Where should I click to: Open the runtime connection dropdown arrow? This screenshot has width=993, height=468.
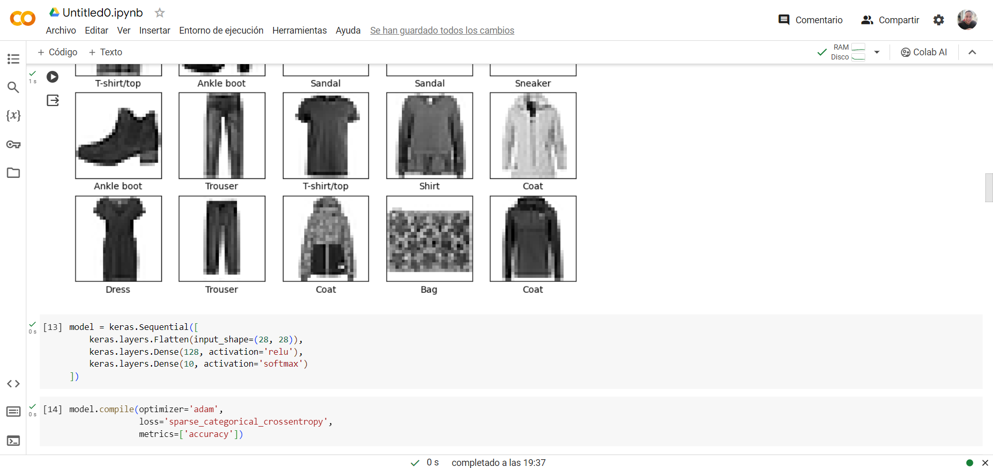[x=877, y=52]
